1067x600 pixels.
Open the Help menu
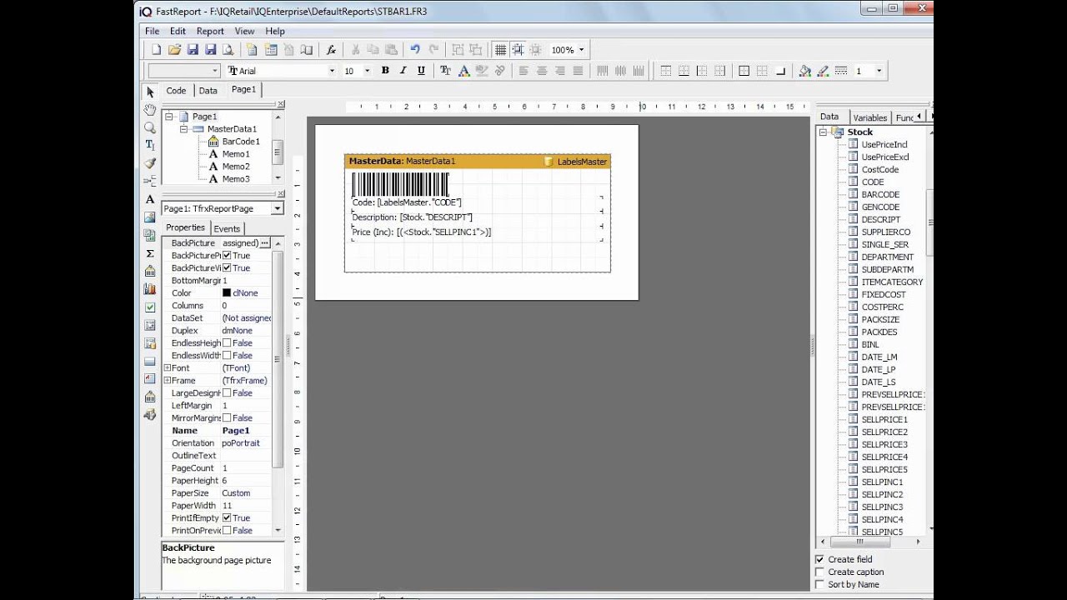point(275,31)
